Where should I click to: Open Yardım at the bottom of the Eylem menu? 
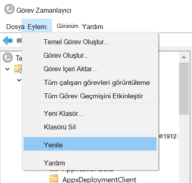(x=90, y=163)
